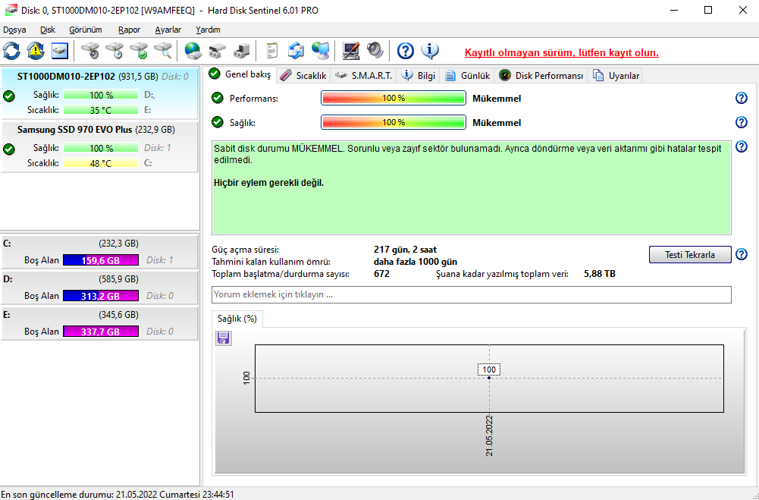Click the refresh icon with yellow warning triangle
Viewport: 759px width, 500px height.
coord(36,50)
